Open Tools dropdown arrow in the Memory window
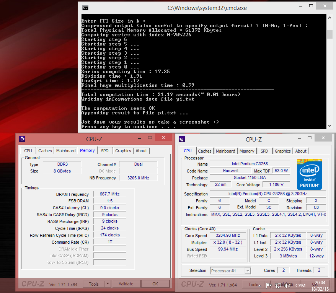This screenshot has width=336, height=293. [x=108, y=284]
